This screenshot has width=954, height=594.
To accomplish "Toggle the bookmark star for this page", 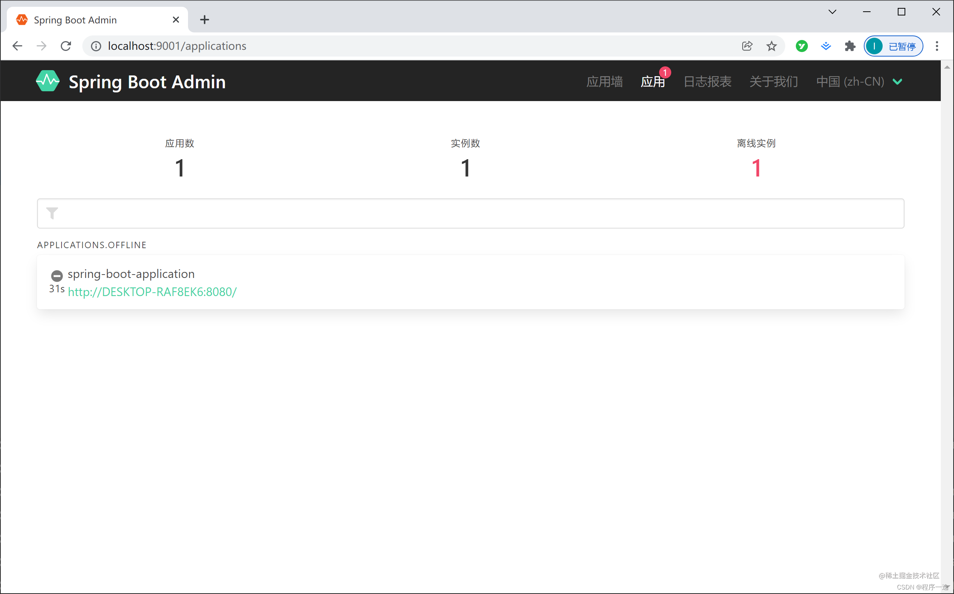I will [771, 46].
